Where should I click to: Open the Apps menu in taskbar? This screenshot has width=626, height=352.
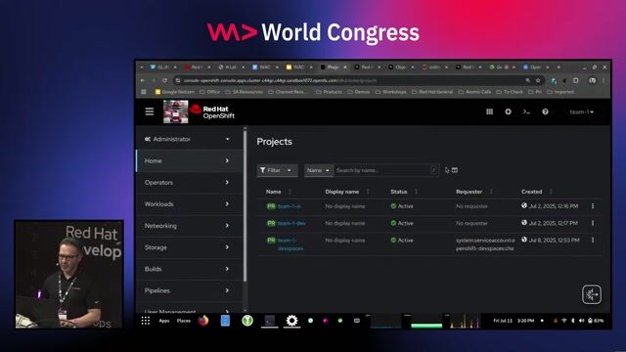(x=164, y=321)
